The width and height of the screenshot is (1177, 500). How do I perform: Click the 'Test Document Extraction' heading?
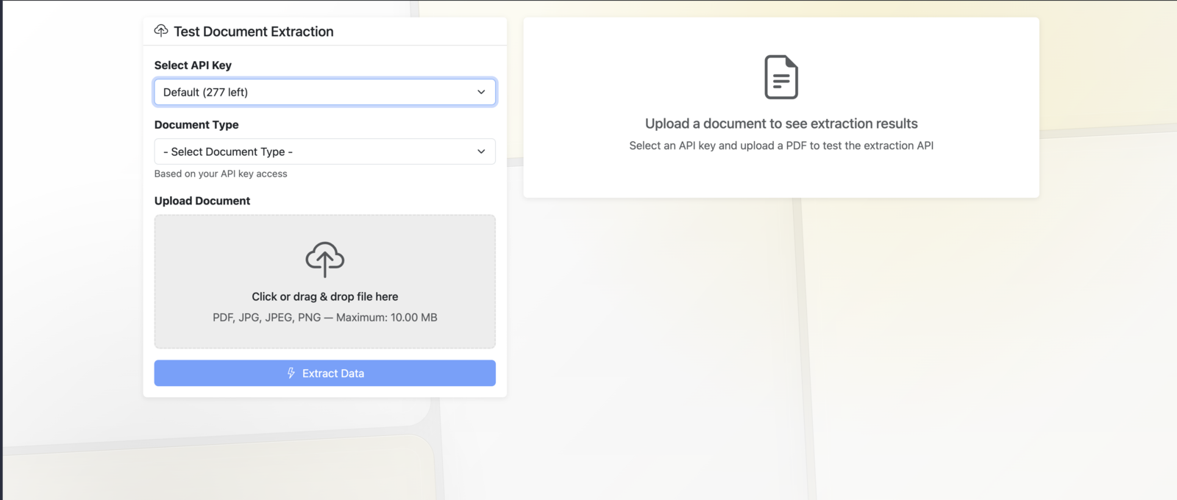pyautogui.click(x=254, y=32)
